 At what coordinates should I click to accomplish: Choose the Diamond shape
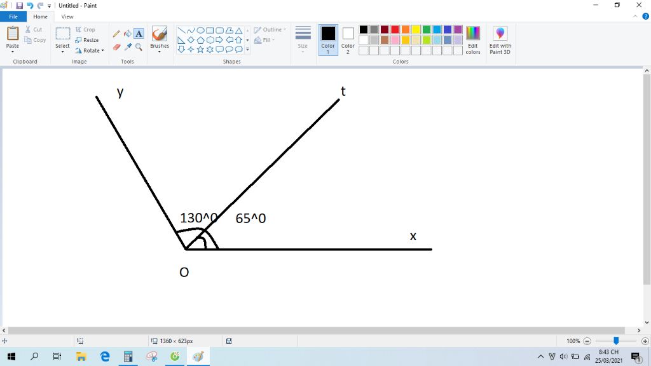pos(191,40)
